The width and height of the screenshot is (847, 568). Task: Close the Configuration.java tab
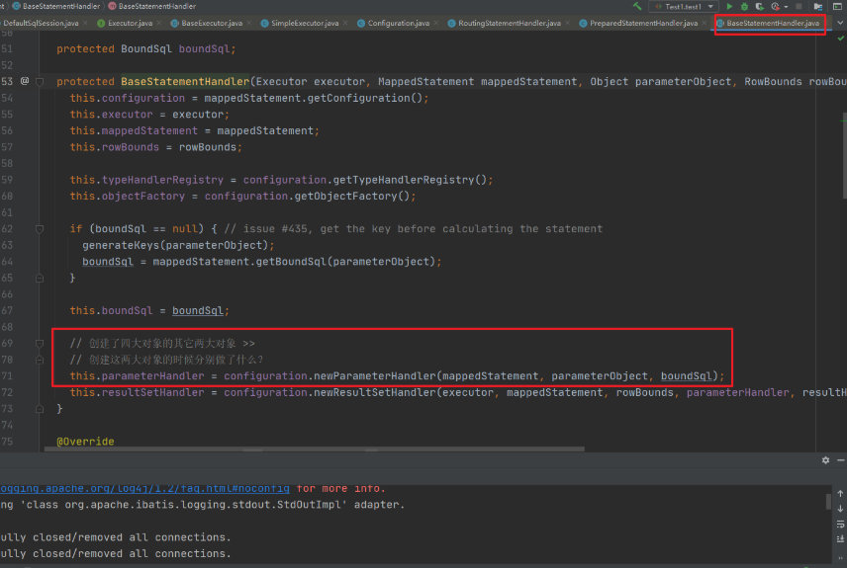[436, 23]
